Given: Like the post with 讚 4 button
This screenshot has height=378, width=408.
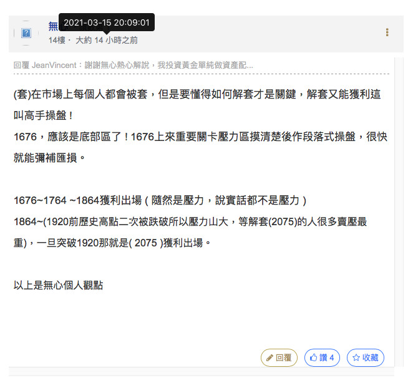Looking at the screenshot, I should (x=322, y=357).
